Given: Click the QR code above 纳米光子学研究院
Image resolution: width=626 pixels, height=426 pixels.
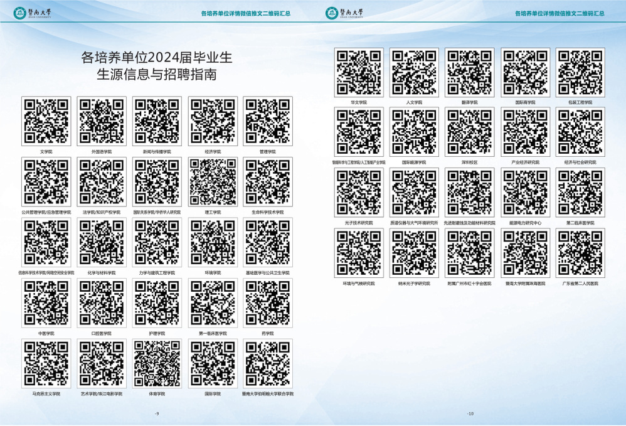Looking at the screenshot, I should pos(414,253).
